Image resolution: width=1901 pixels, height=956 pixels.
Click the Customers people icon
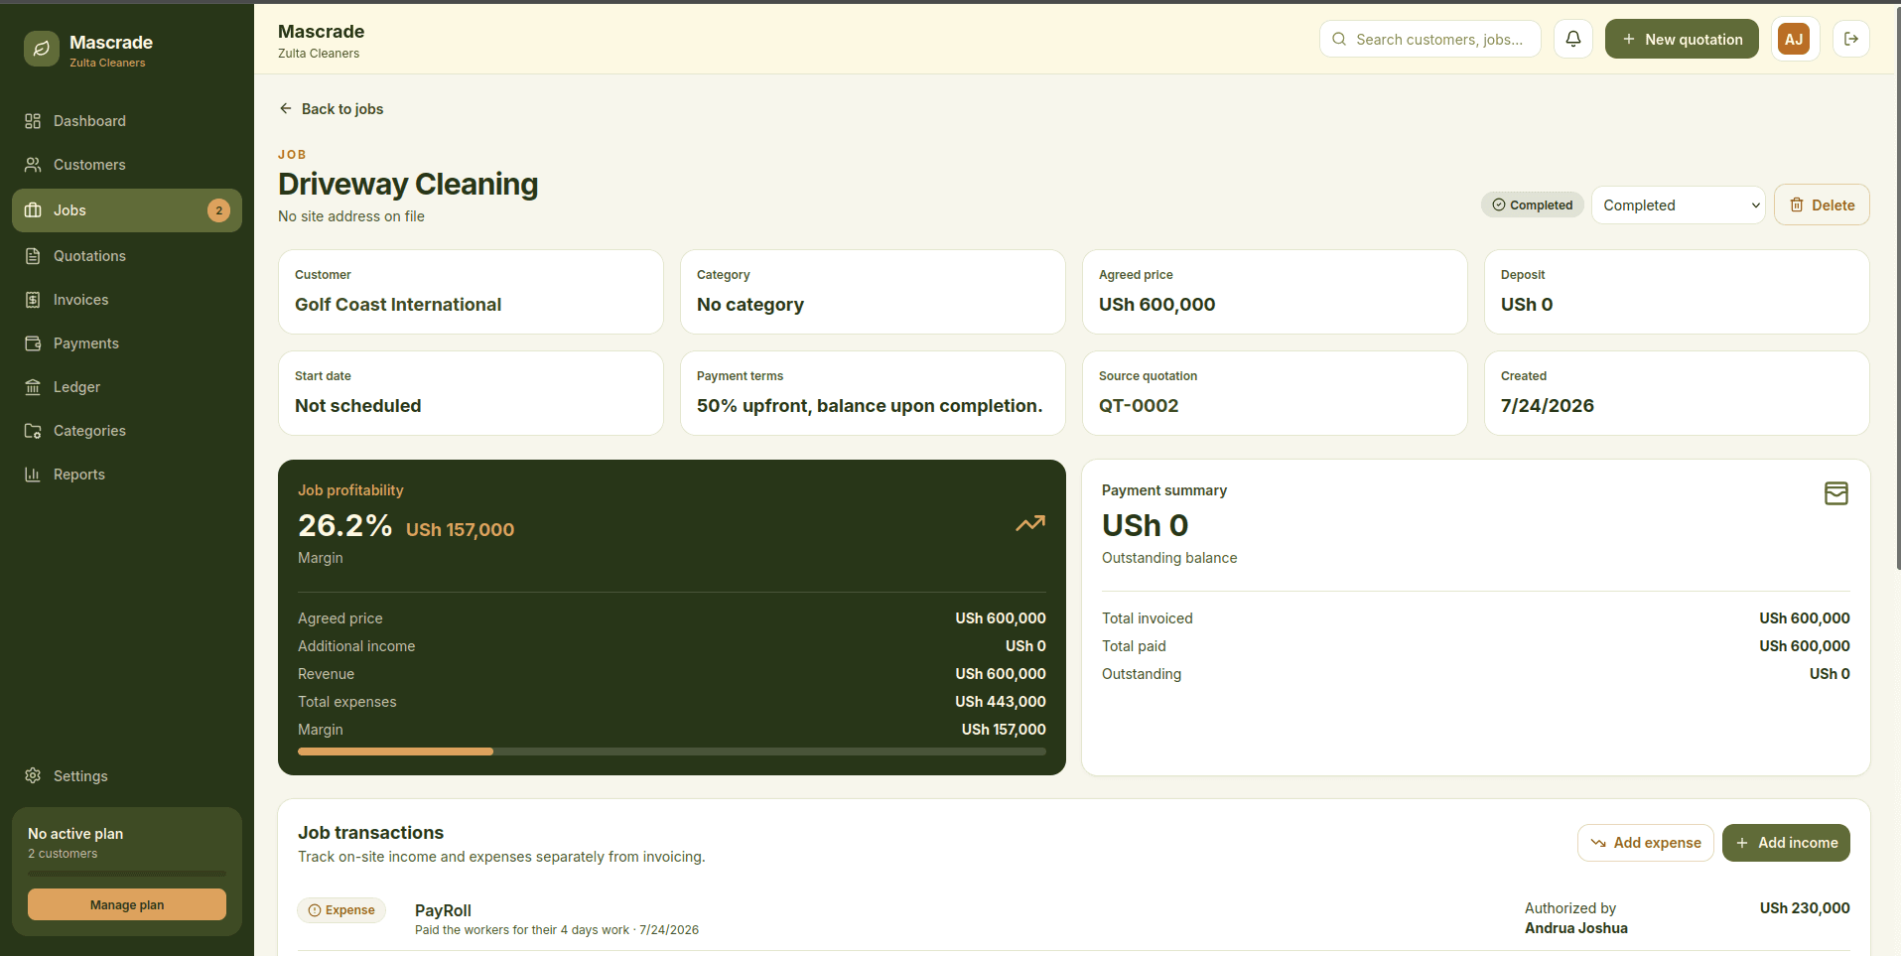pyautogui.click(x=33, y=165)
